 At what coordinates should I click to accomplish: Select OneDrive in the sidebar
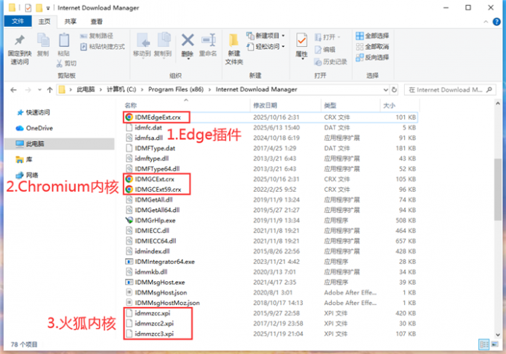point(34,128)
